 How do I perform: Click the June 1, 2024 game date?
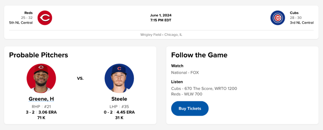[161, 15]
